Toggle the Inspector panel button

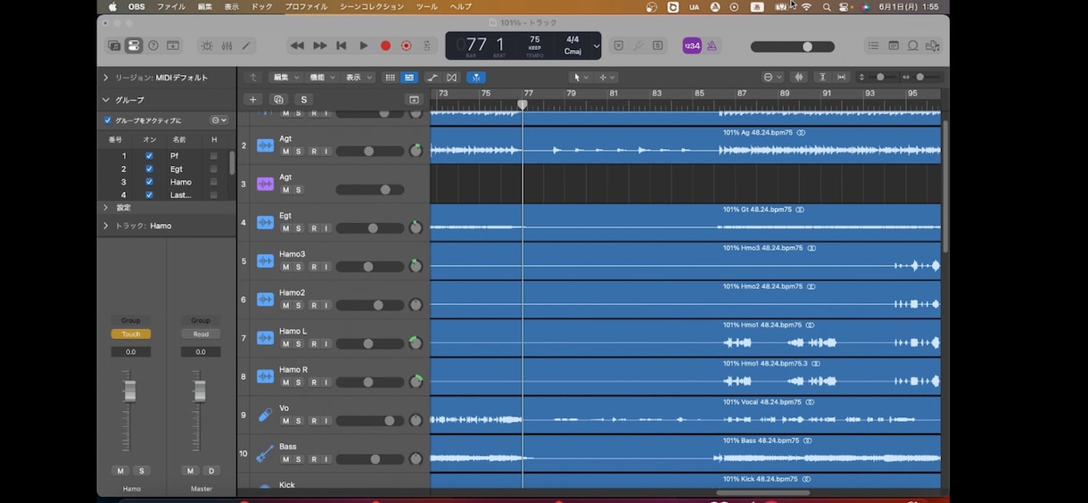[x=134, y=45]
